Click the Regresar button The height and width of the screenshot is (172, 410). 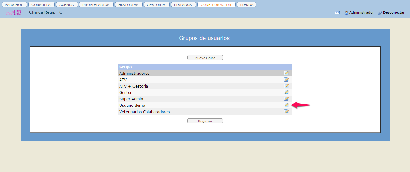coord(205,121)
